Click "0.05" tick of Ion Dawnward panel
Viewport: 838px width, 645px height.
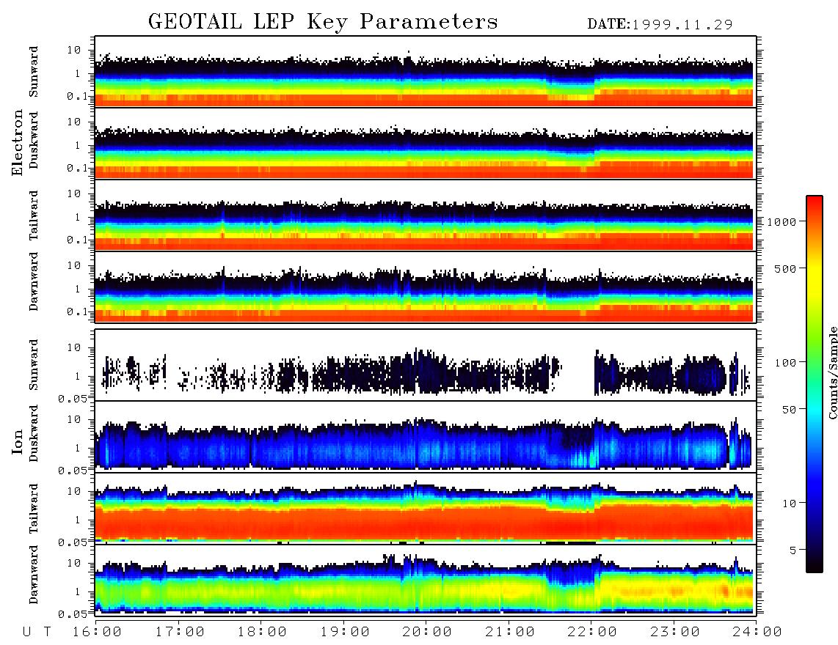[73, 614]
